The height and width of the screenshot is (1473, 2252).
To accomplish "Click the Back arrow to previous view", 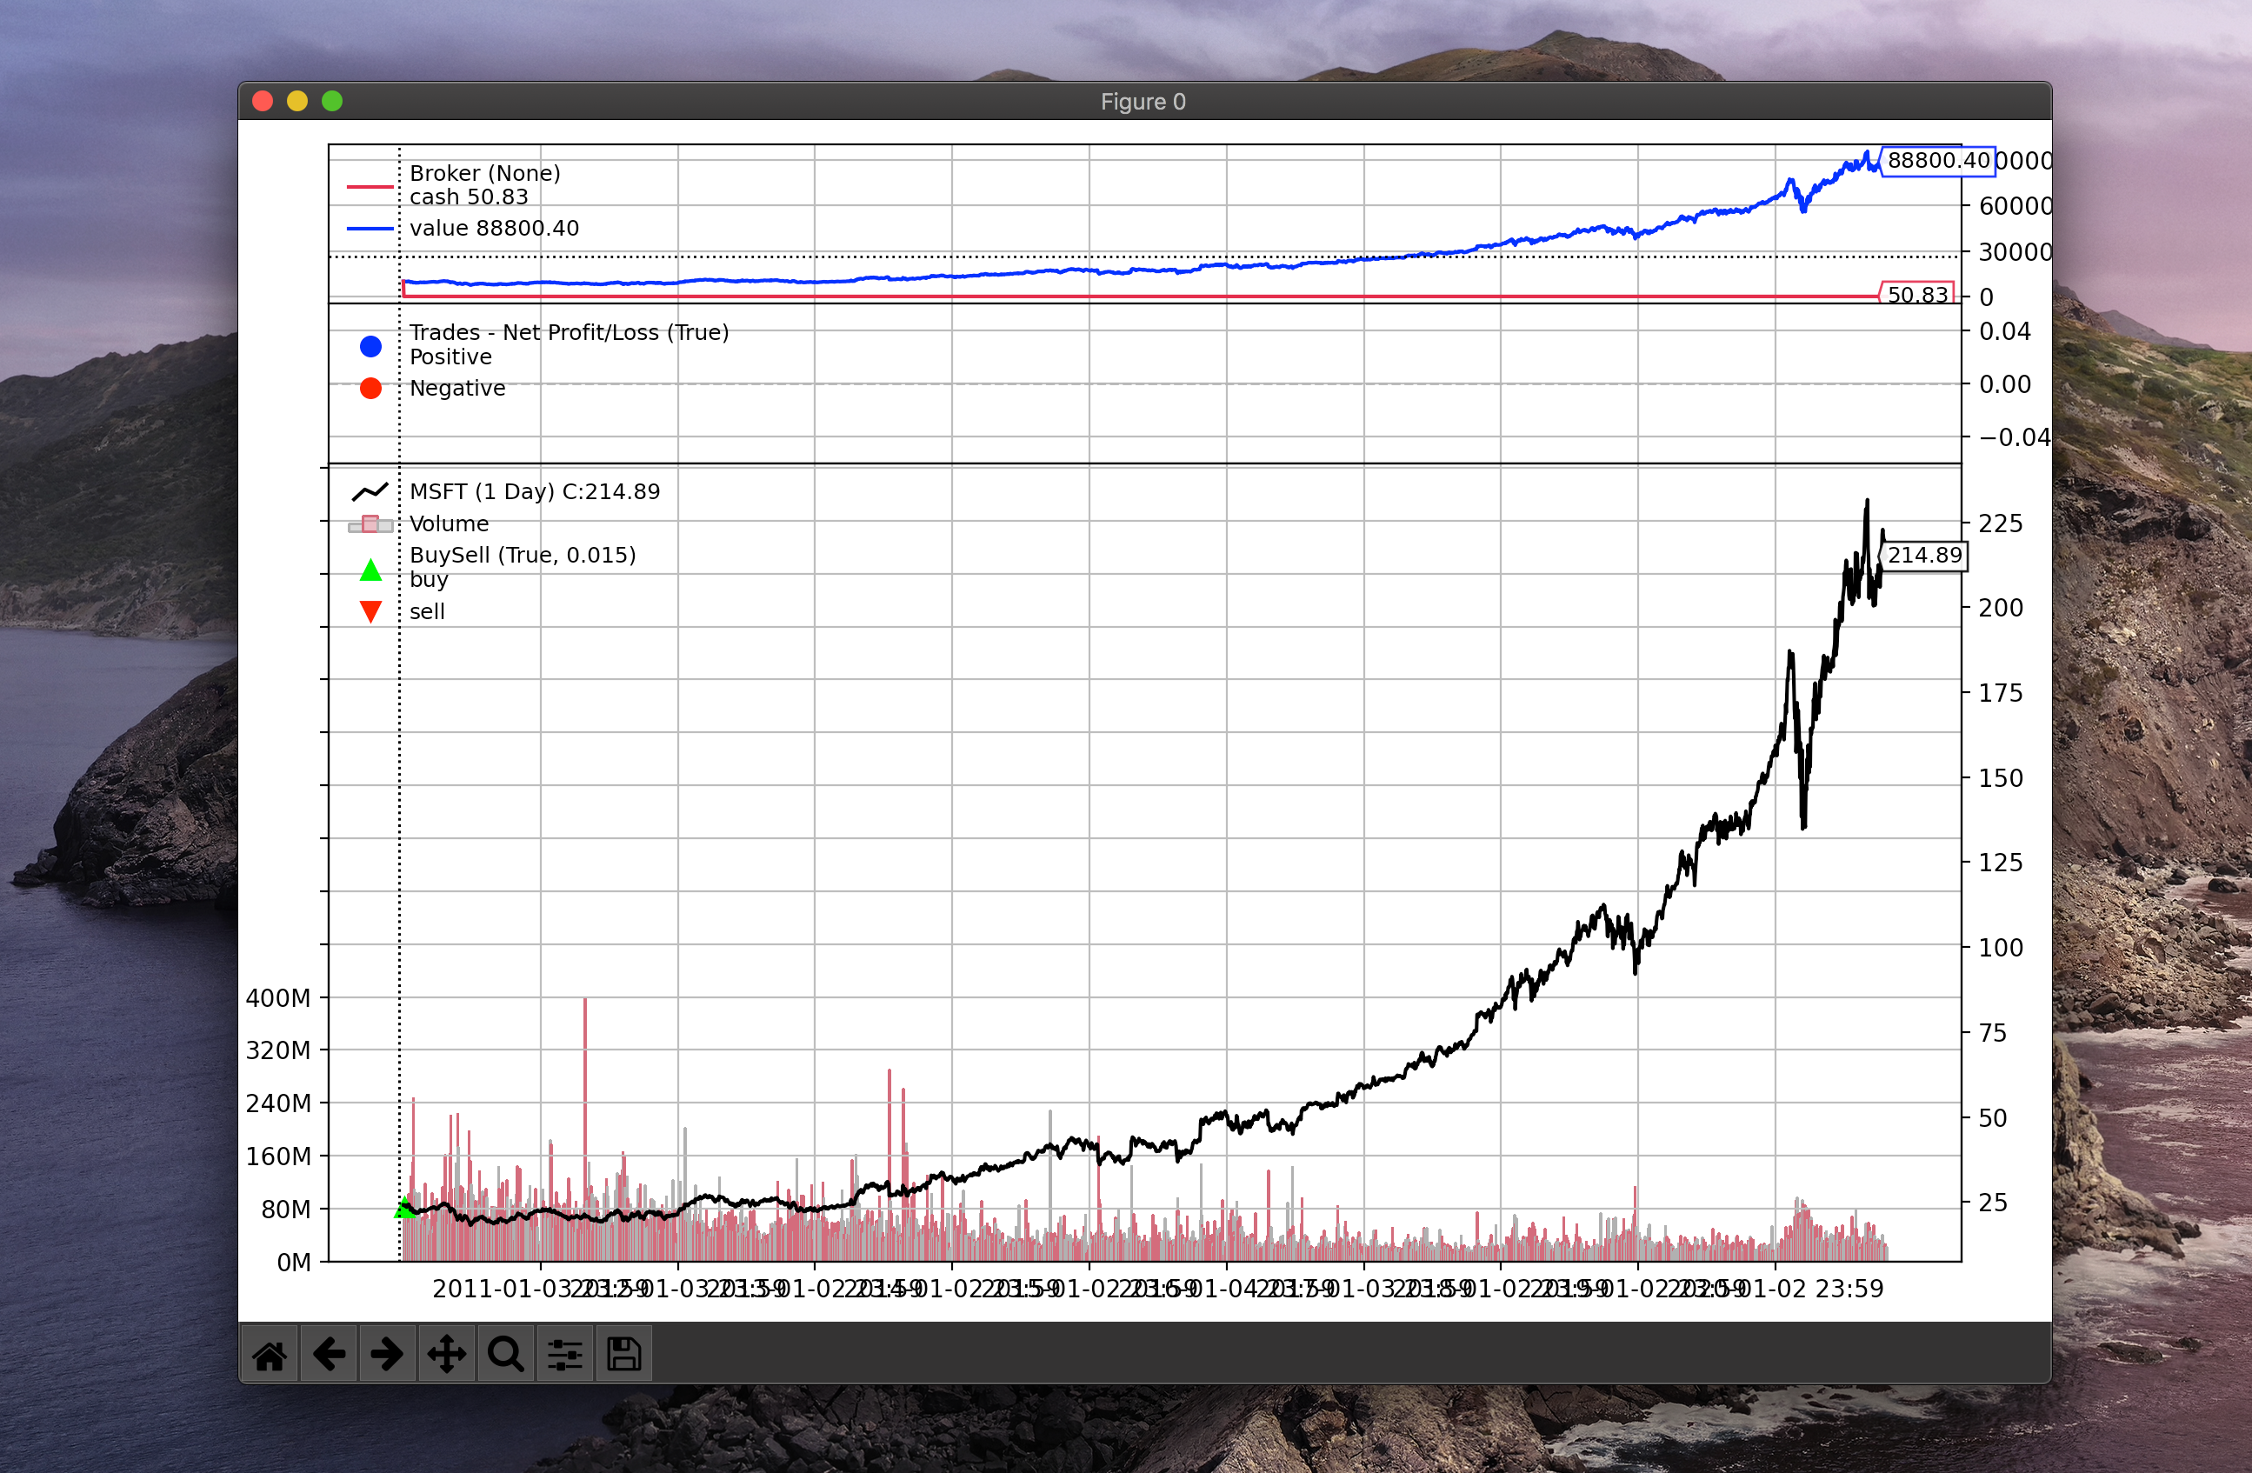I will pyautogui.click(x=329, y=1355).
